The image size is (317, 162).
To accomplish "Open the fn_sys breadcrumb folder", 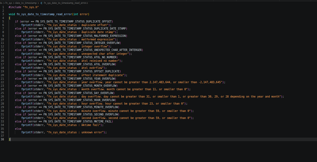I will tap(9, 3).
